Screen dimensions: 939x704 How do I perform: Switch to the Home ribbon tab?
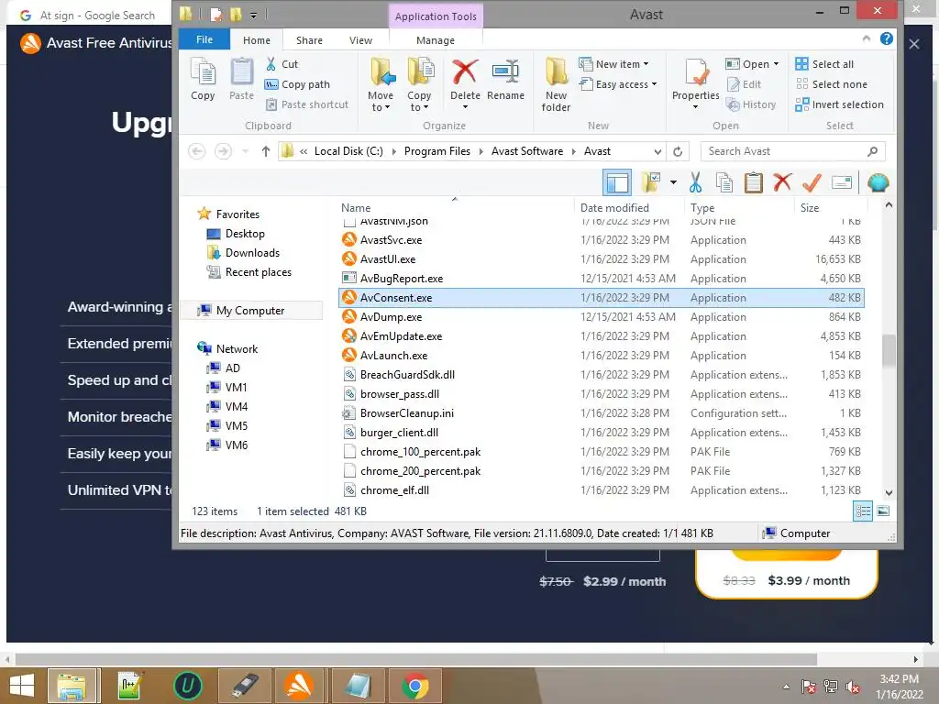[x=257, y=40]
